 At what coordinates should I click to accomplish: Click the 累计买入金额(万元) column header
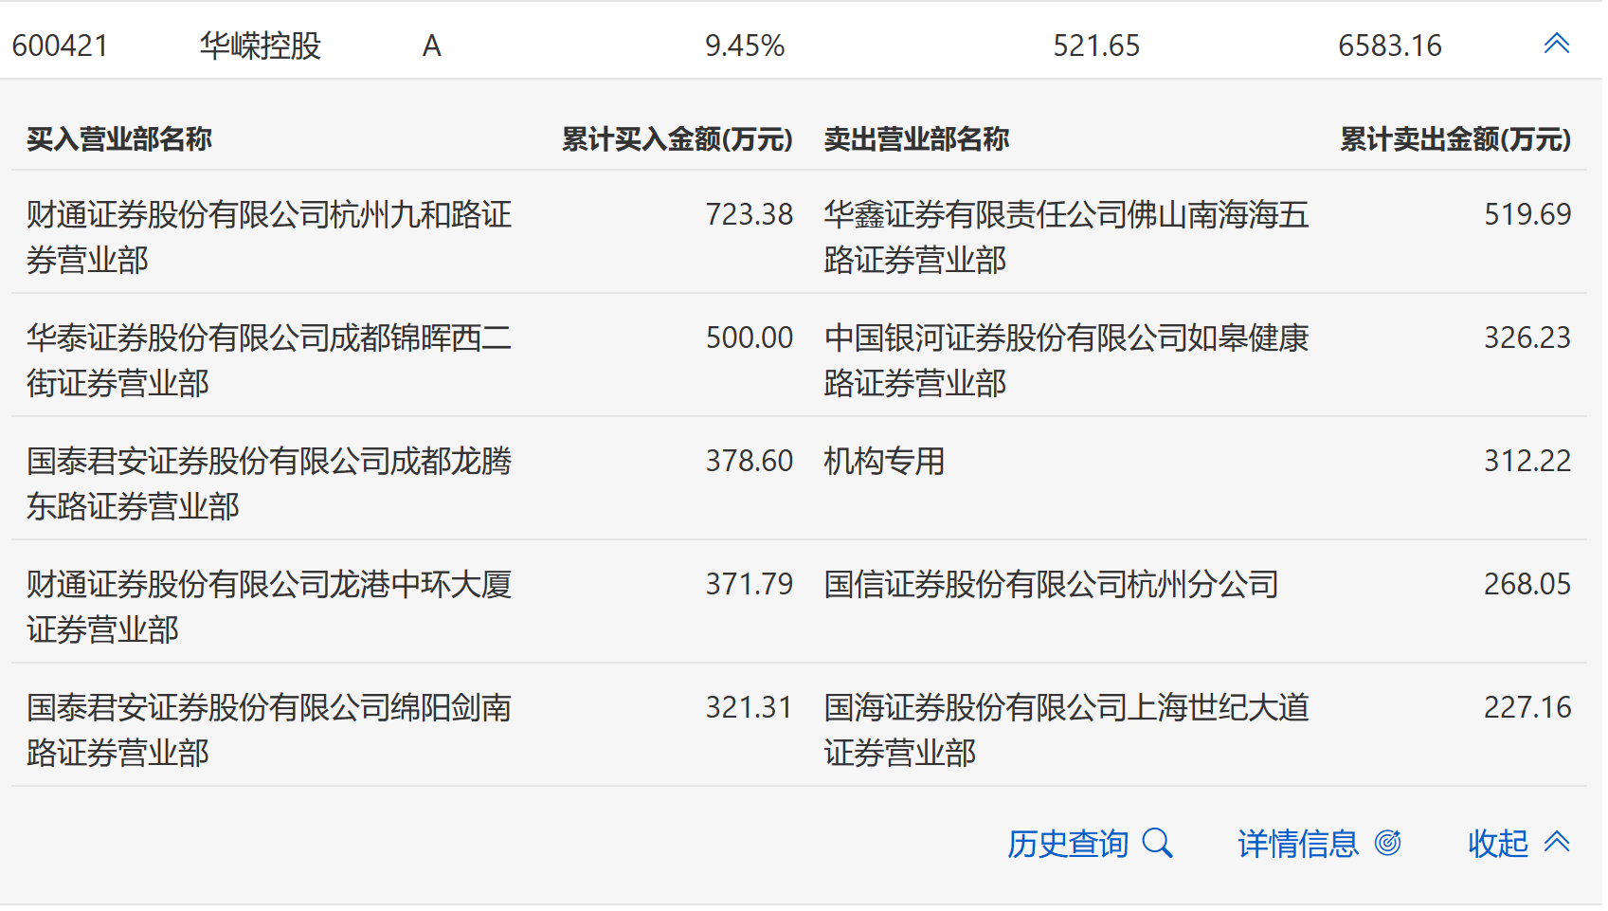tap(678, 139)
